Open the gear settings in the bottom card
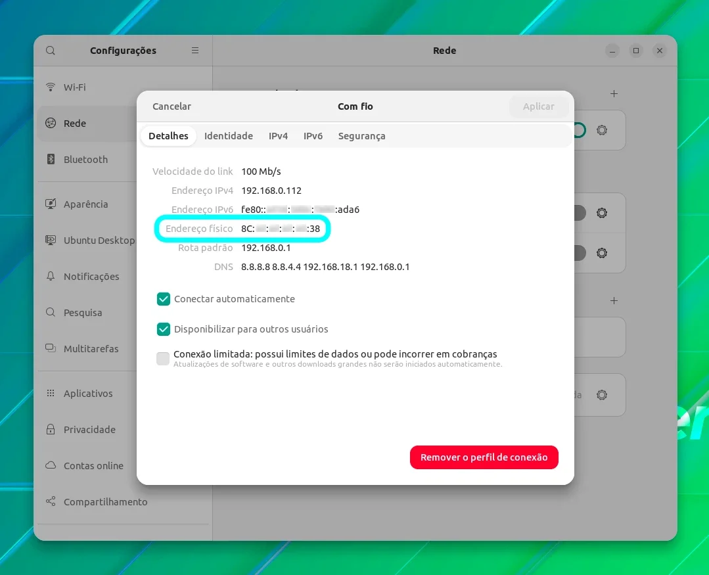The height and width of the screenshot is (575, 709). tap(602, 395)
